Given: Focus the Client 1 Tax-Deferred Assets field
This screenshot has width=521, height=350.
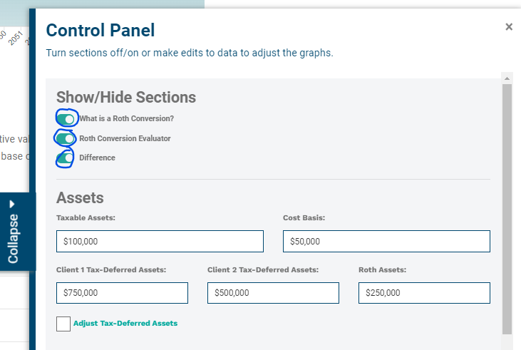Looking at the screenshot, I should pos(122,293).
